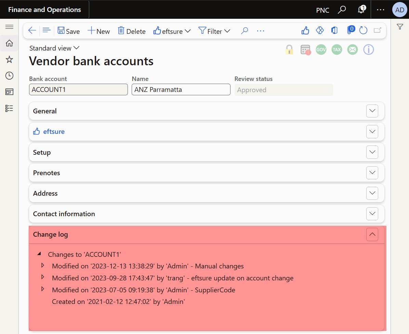This screenshot has height=334, width=409.
Task: Open attachments paperclip with zero badge
Action: [351, 30]
